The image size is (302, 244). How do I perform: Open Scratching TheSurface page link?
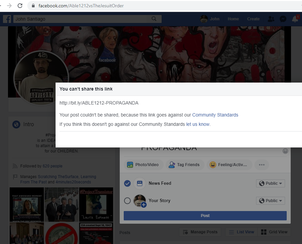coord(58,176)
